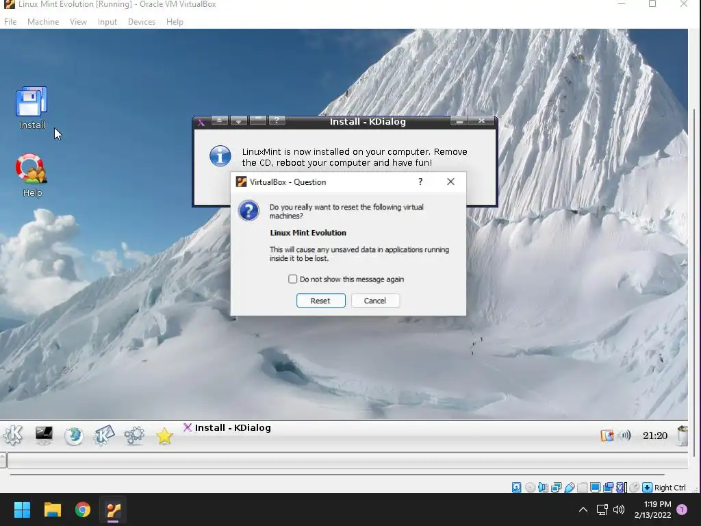Open the Help menu in VirtualBox
Image resolution: width=701 pixels, height=526 pixels.
pyautogui.click(x=175, y=21)
